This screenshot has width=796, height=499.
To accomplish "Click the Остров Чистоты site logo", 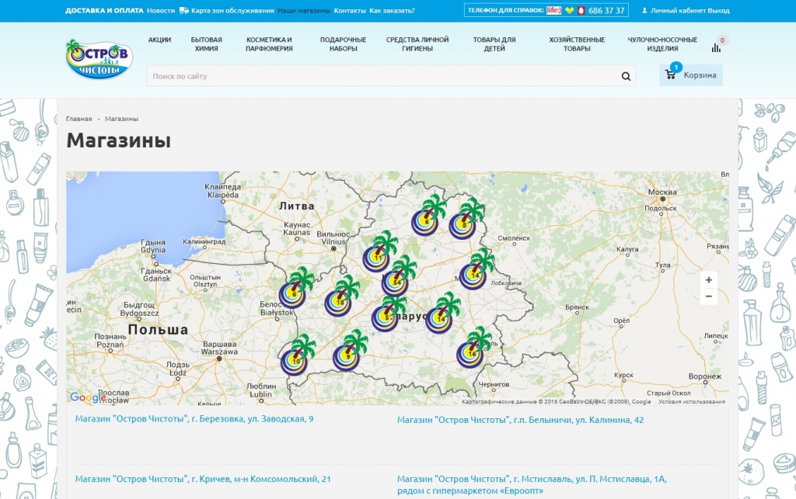I will click(x=99, y=59).
